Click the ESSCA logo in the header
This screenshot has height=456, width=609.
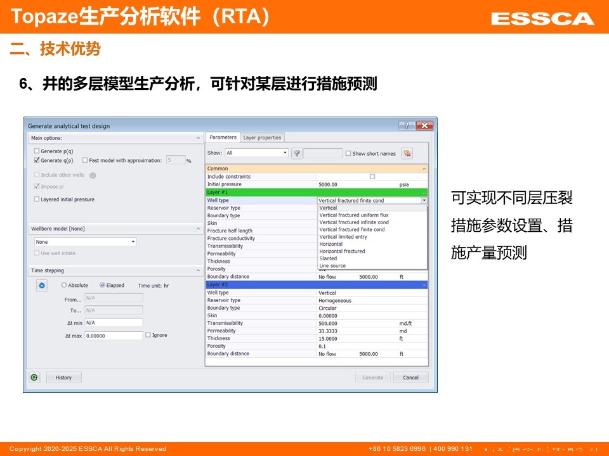[x=542, y=18]
